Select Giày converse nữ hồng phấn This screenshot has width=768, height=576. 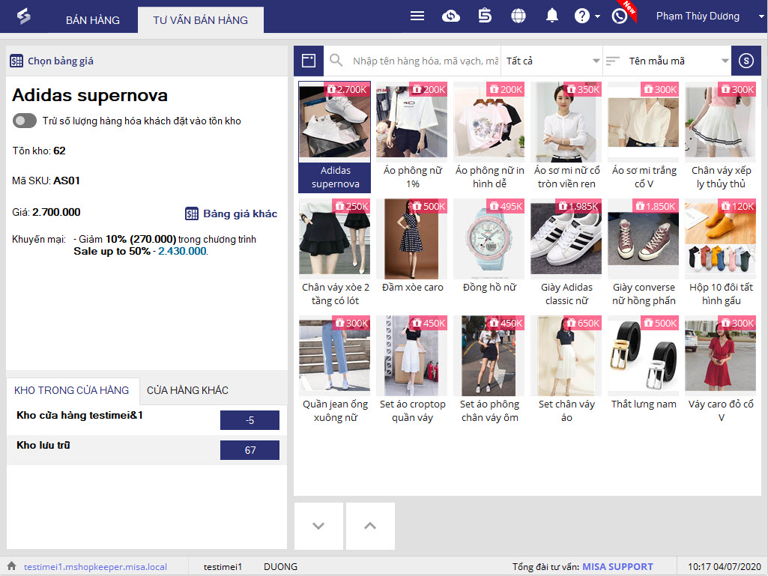click(644, 254)
